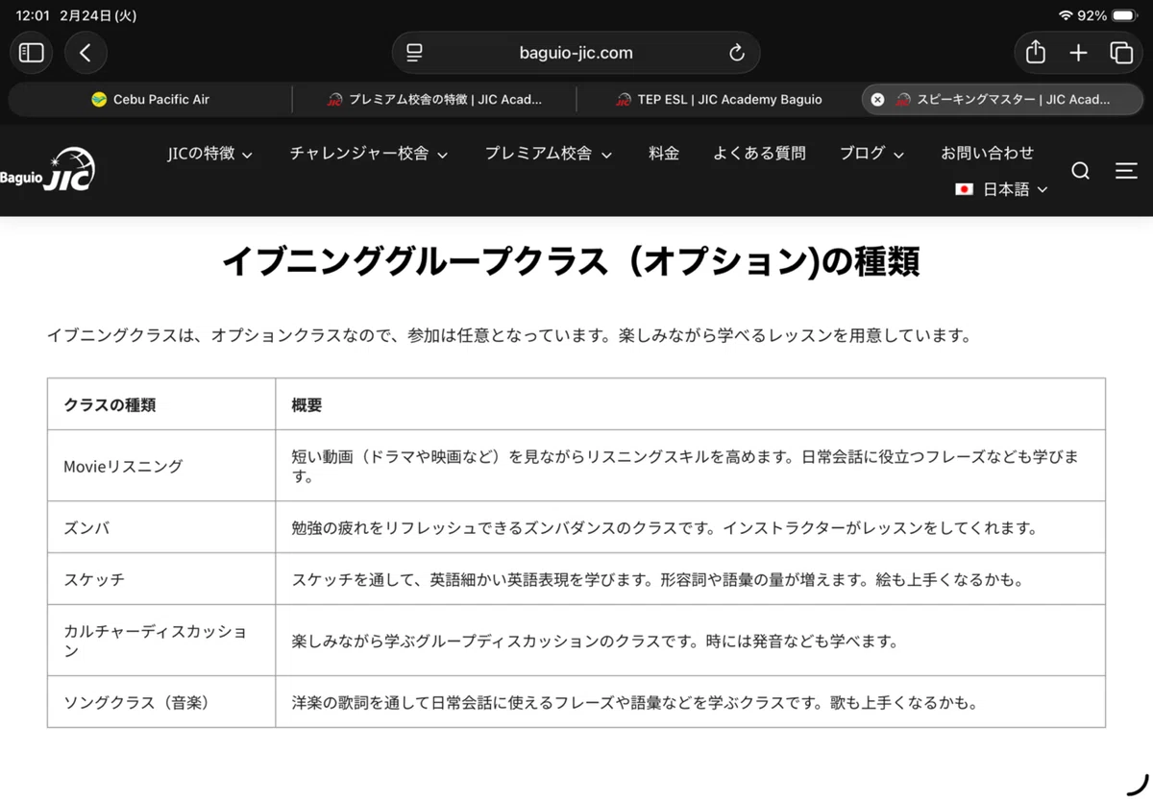Screen dimensions: 1153x800
Task: Open the share sheet icon
Action: tap(1035, 53)
